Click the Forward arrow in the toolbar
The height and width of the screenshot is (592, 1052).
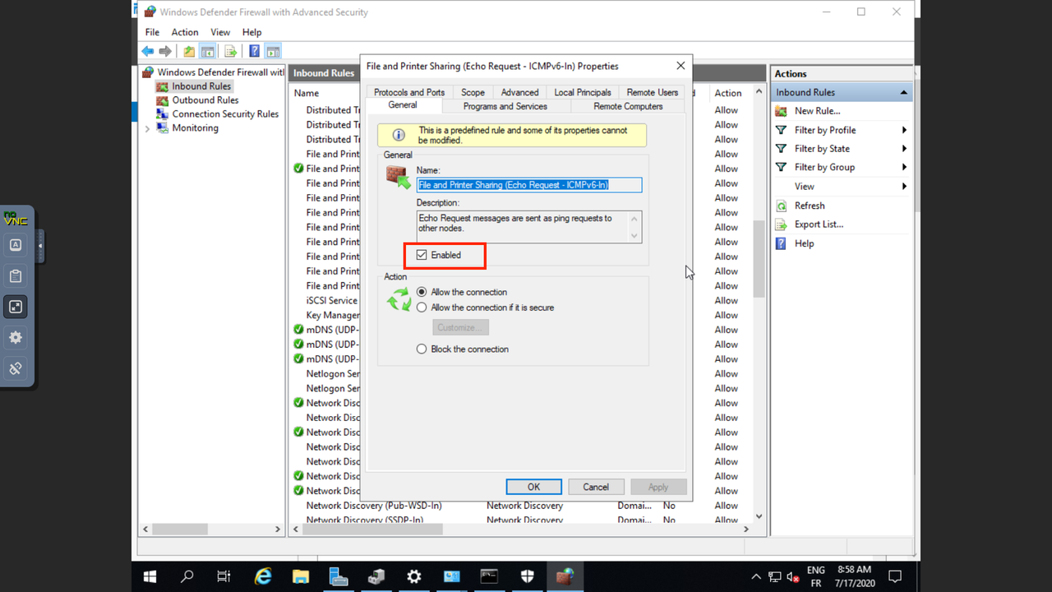point(165,51)
